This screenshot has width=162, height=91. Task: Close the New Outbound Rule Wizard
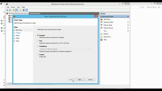click(x=96, y=16)
